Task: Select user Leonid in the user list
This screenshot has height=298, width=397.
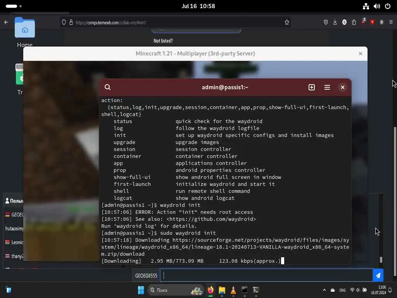Action: pos(14,242)
